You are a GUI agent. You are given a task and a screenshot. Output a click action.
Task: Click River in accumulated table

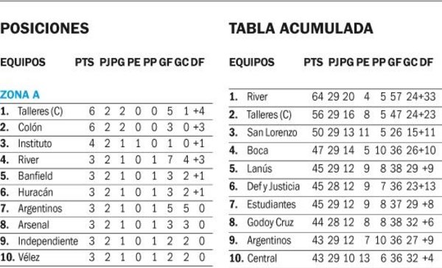(257, 97)
